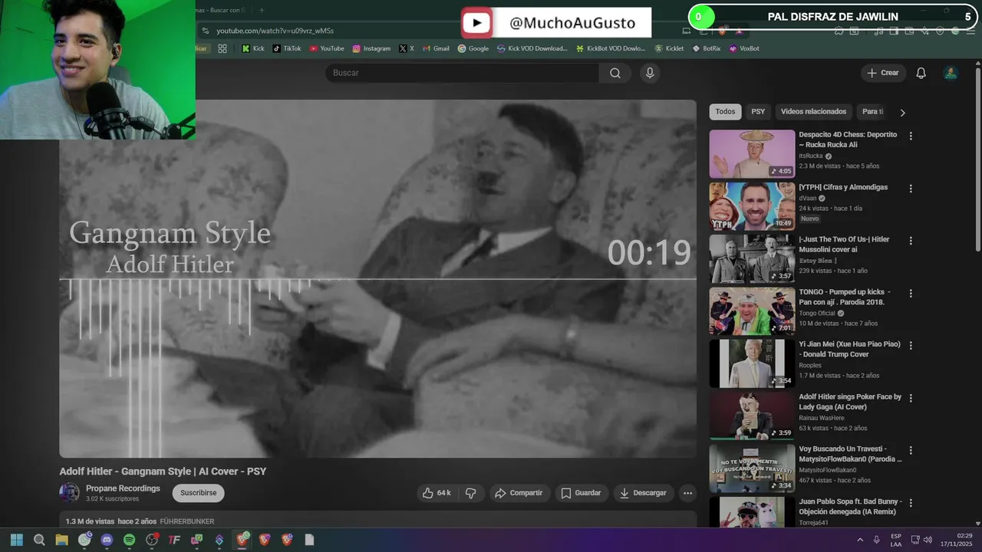Viewport: 982px width, 552px height.
Task: Open options menu for Yi Jian Mei video
Action: [911, 346]
